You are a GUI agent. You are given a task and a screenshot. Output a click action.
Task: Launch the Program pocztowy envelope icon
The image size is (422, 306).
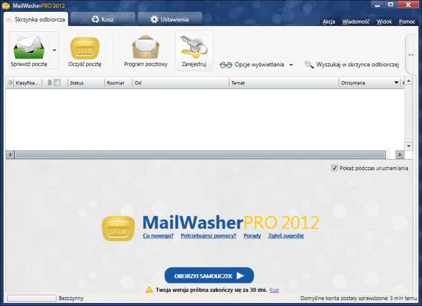pos(146,47)
